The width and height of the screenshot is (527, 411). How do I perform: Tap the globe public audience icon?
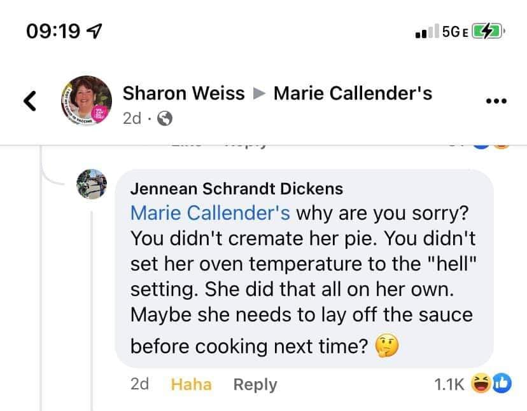tap(164, 118)
